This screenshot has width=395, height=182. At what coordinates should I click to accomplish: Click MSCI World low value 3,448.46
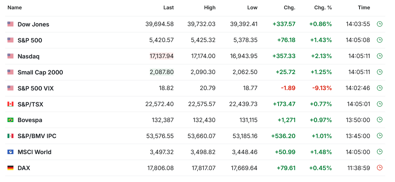pyautogui.click(x=245, y=152)
